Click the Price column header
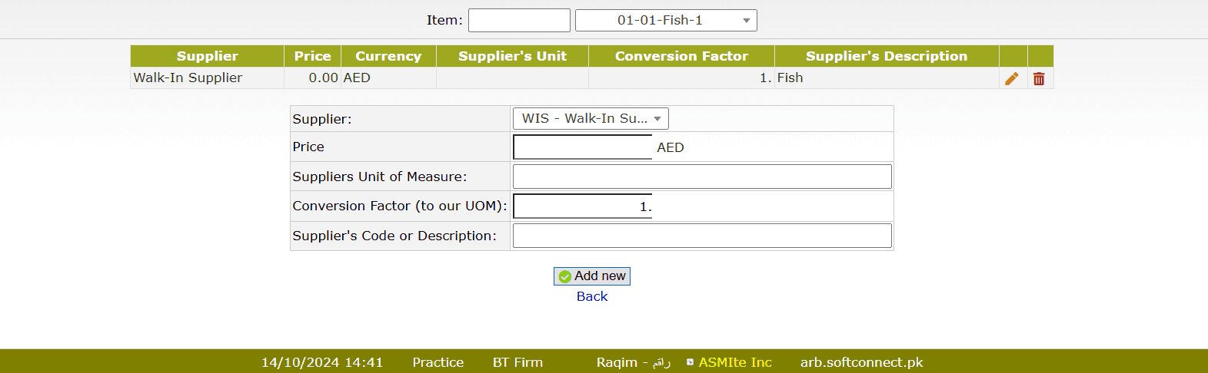Image resolution: width=1208 pixels, height=373 pixels. [x=312, y=56]
